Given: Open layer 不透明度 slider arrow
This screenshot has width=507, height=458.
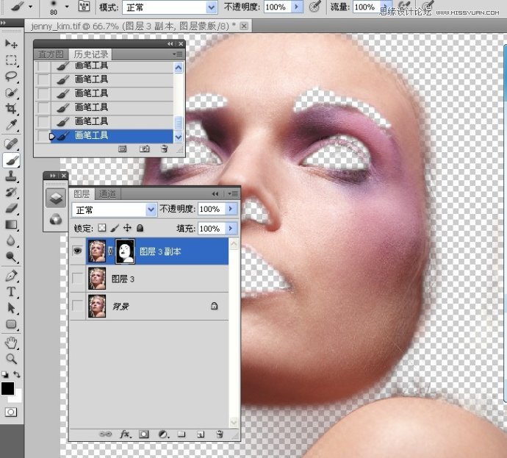Looking at the screenshot, I should (x=231, y=209).
